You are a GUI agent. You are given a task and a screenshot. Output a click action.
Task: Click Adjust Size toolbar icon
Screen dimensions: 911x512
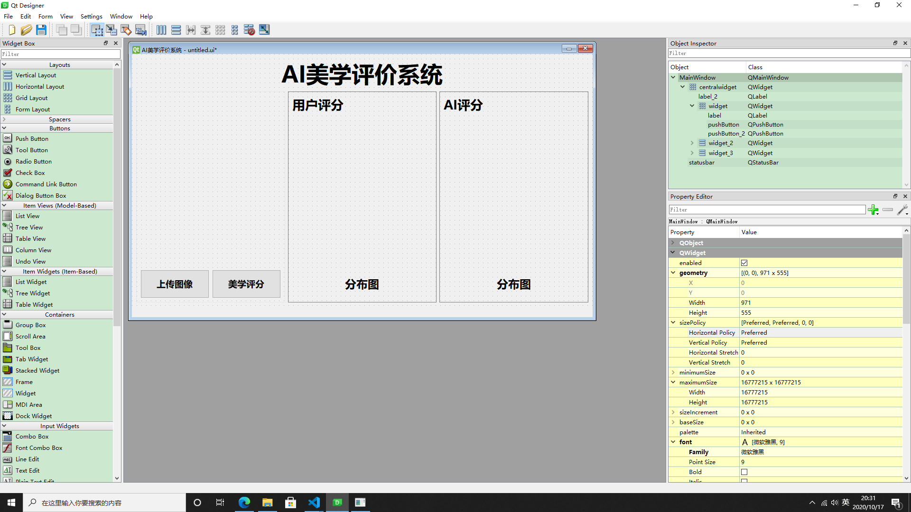(264, 30)
